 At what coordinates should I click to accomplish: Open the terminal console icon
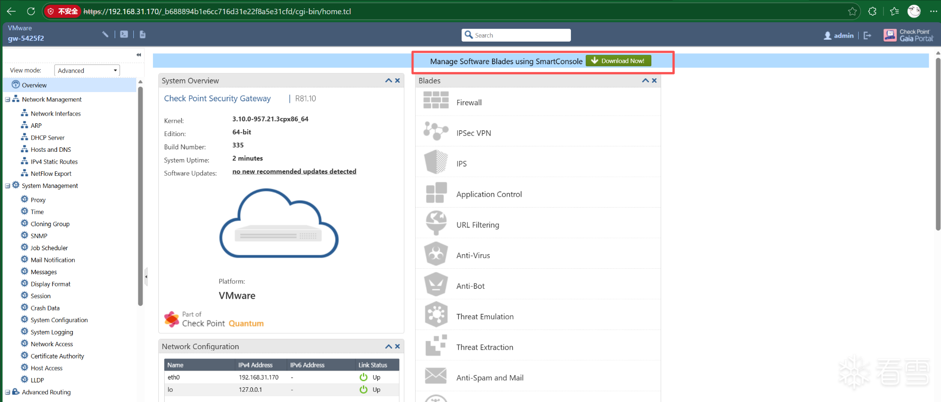click(x=124, y=34)
